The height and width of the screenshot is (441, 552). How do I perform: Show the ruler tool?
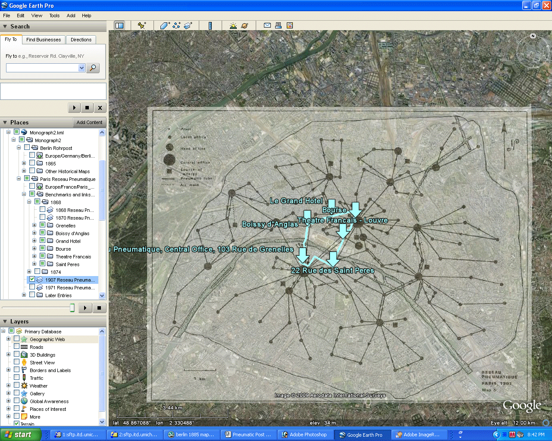pyautogui.click(x=210, y=25)
